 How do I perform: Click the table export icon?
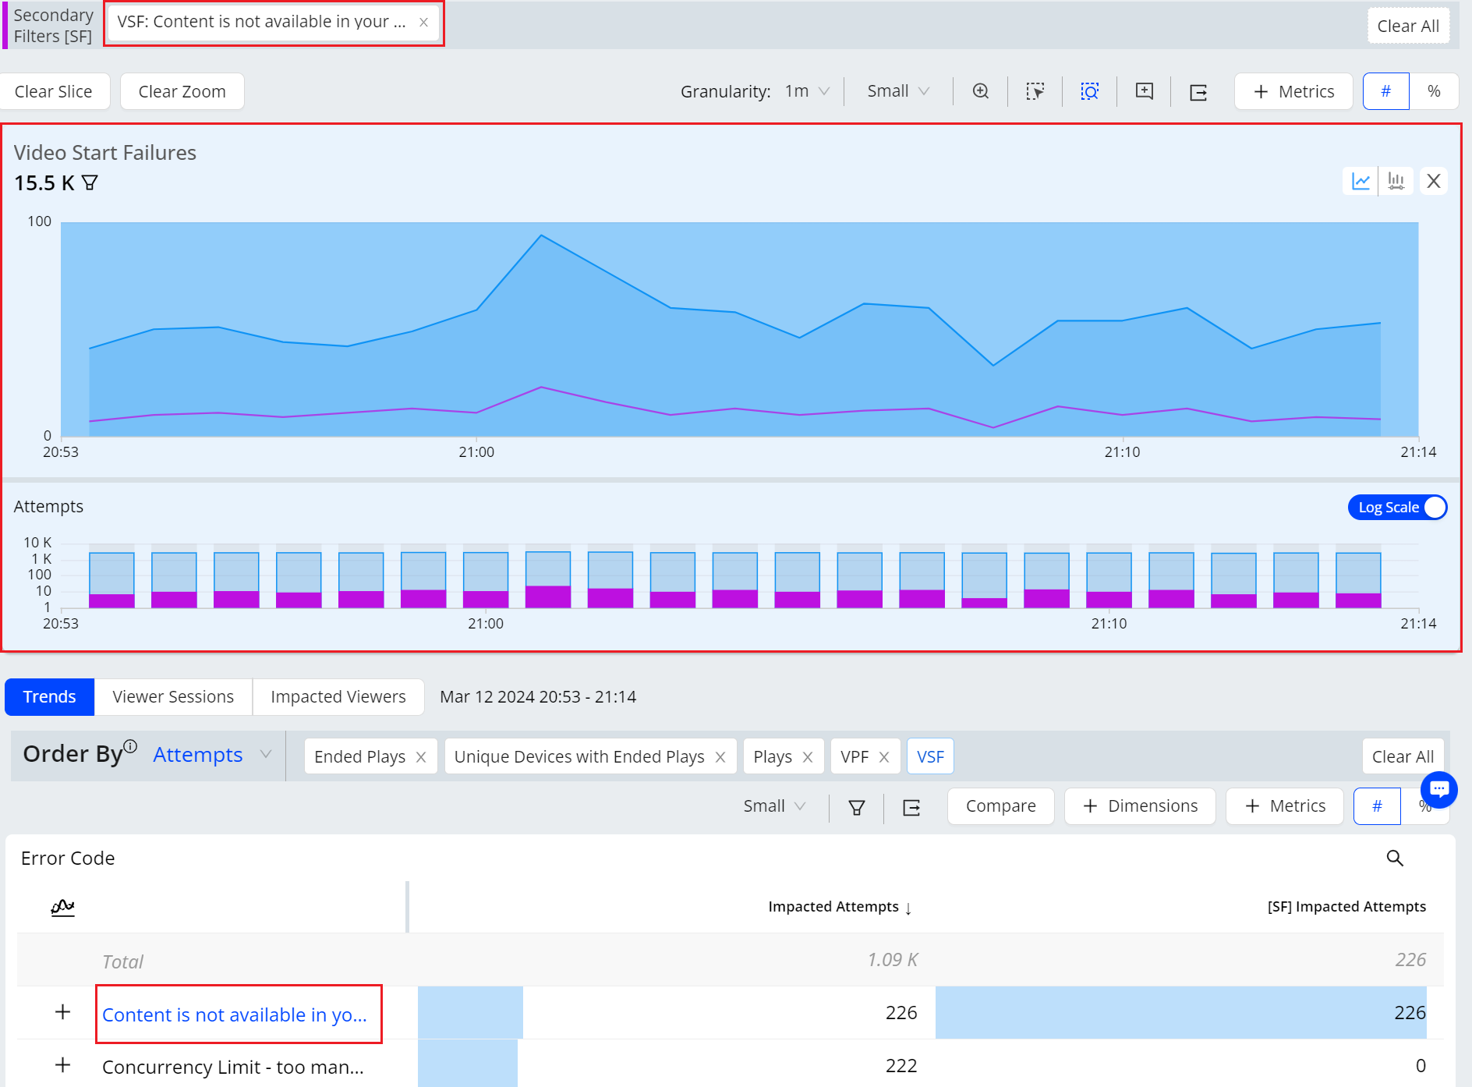pos(911,807)
